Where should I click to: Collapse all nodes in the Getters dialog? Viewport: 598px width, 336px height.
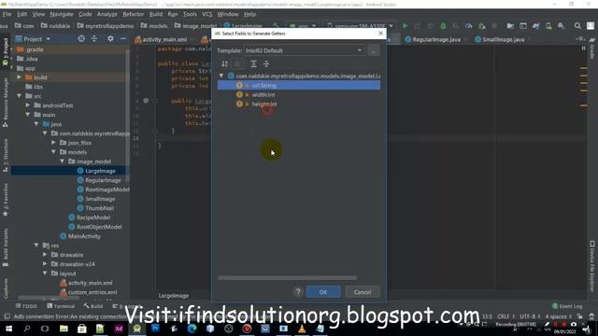266,63
